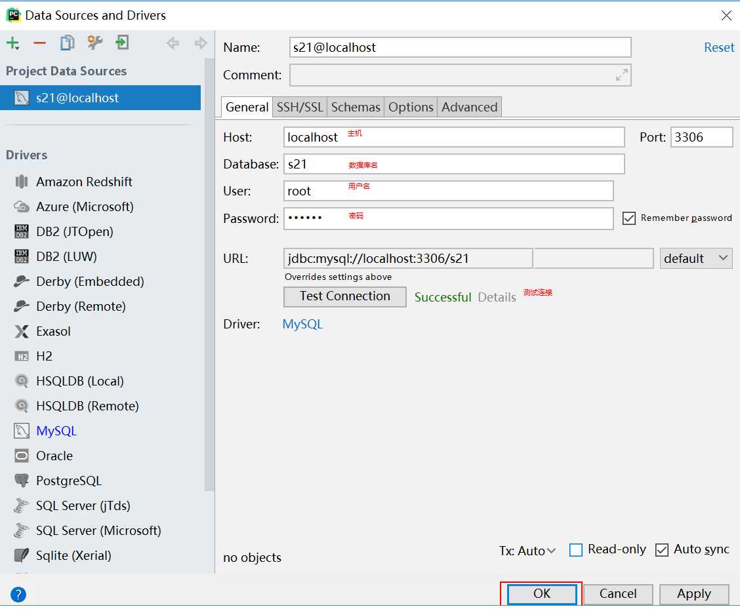Select SQL Server (jTds) driver icon
The height and width of the screenshot is (611, 740).
(22, 506)
